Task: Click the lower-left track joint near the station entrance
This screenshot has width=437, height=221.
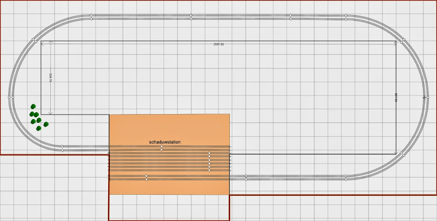Action: 62,148
